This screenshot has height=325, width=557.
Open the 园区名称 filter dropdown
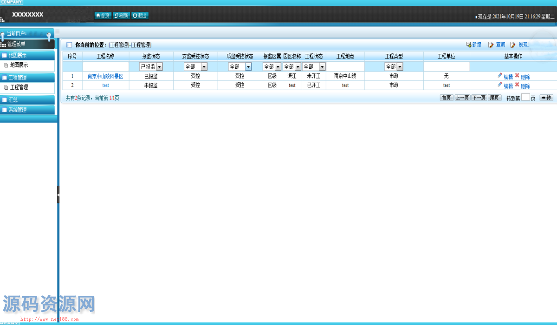[292, 67]
